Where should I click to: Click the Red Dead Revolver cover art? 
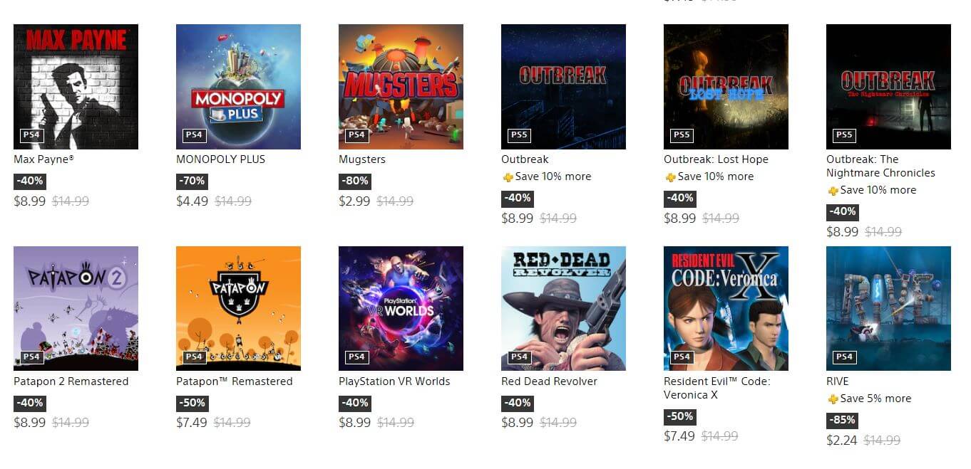pyautogui.click(x=563, y=309)
